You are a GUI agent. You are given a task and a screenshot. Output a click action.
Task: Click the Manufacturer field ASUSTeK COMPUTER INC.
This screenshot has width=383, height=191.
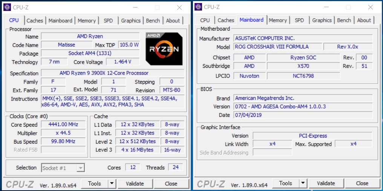pos(303,38)
